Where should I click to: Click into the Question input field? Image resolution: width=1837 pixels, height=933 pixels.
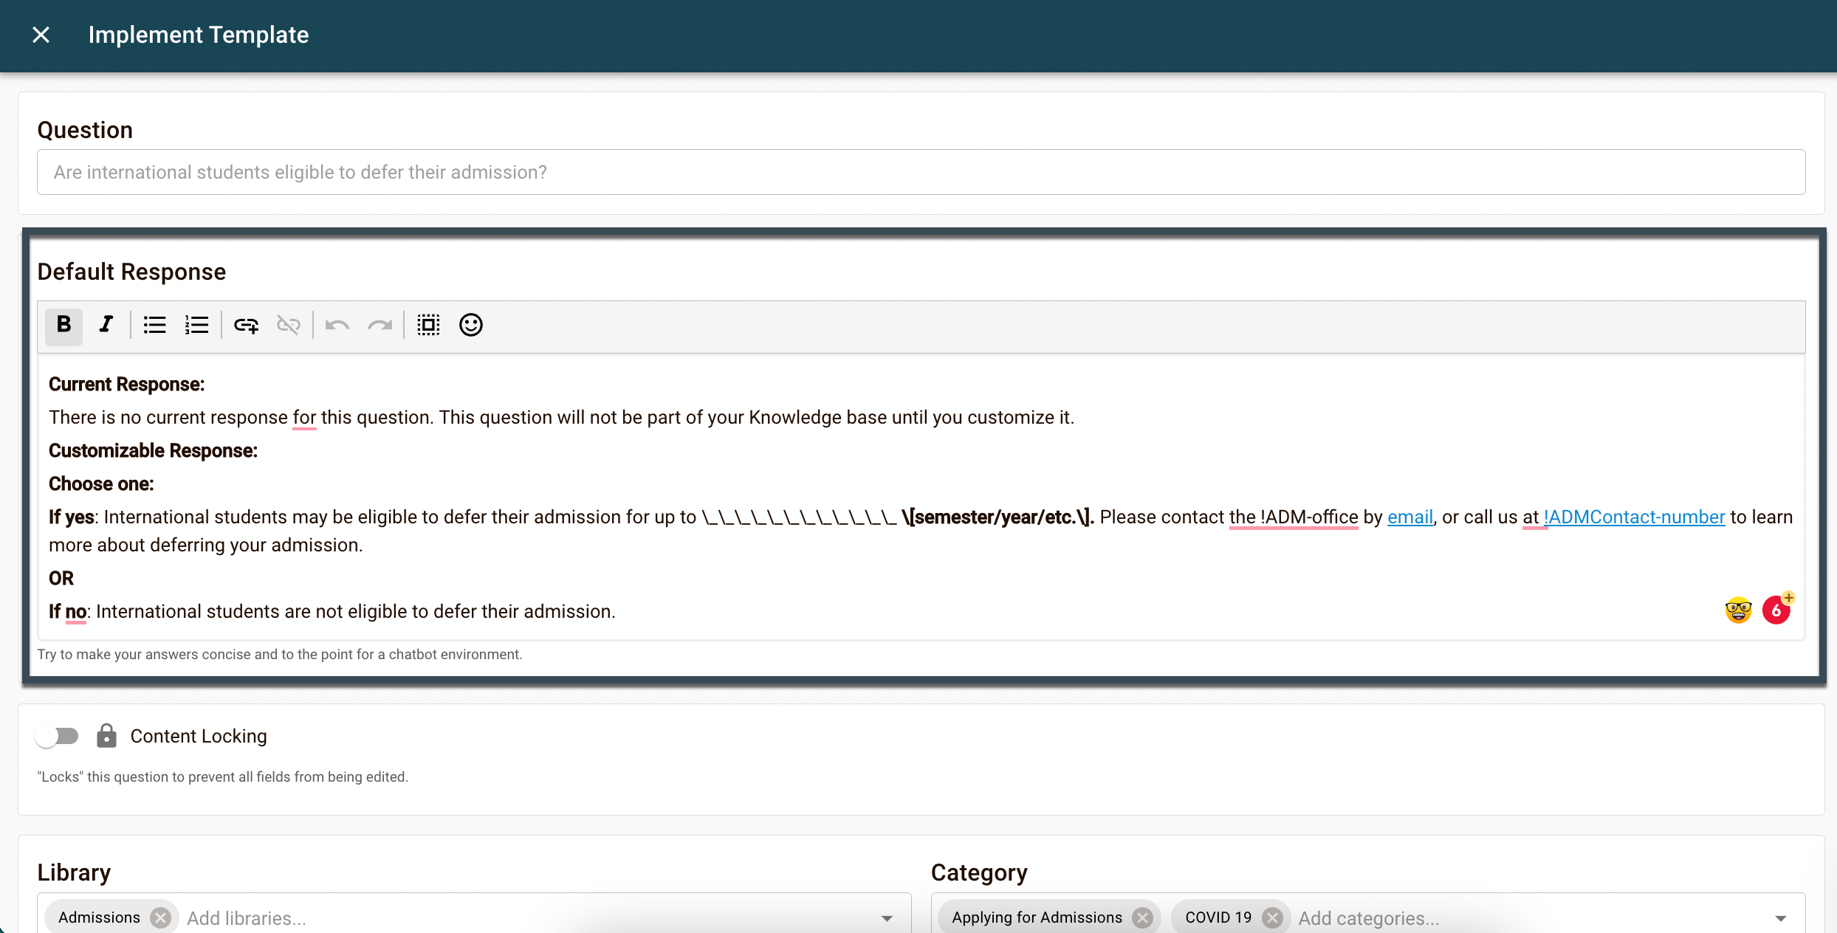point(921,172)
